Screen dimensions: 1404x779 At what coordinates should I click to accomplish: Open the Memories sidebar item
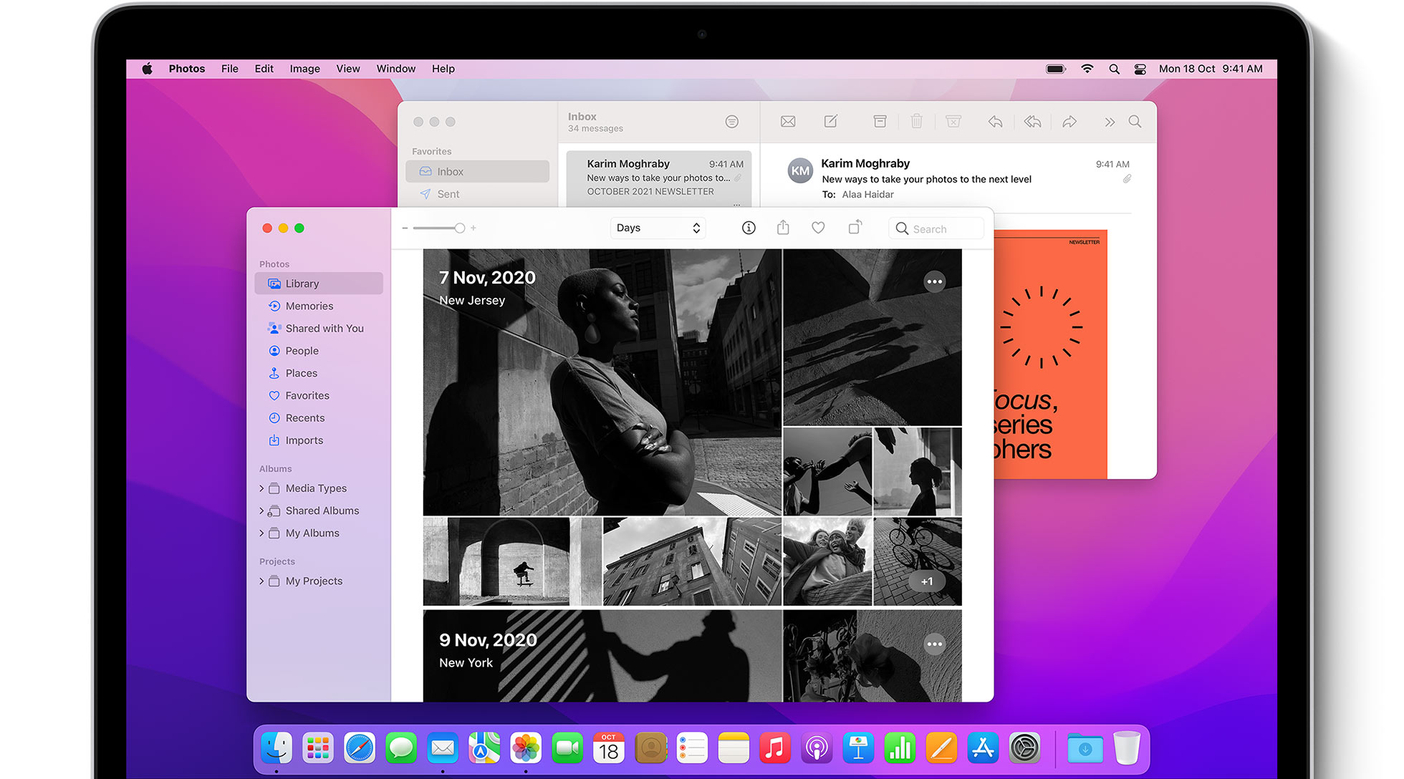pos(309,306)
